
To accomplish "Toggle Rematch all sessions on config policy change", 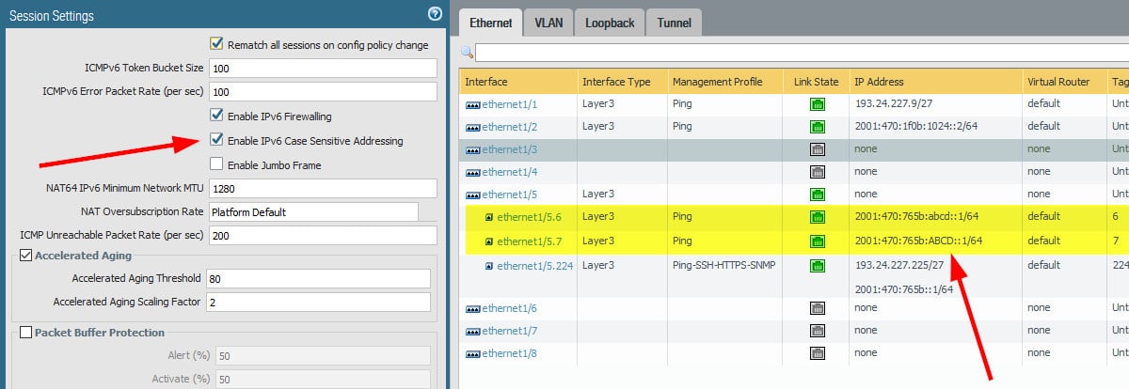I will pyautogui.click(x=217, y=44).
